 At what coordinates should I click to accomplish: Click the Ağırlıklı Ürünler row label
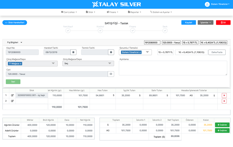[x=12, y=125]
